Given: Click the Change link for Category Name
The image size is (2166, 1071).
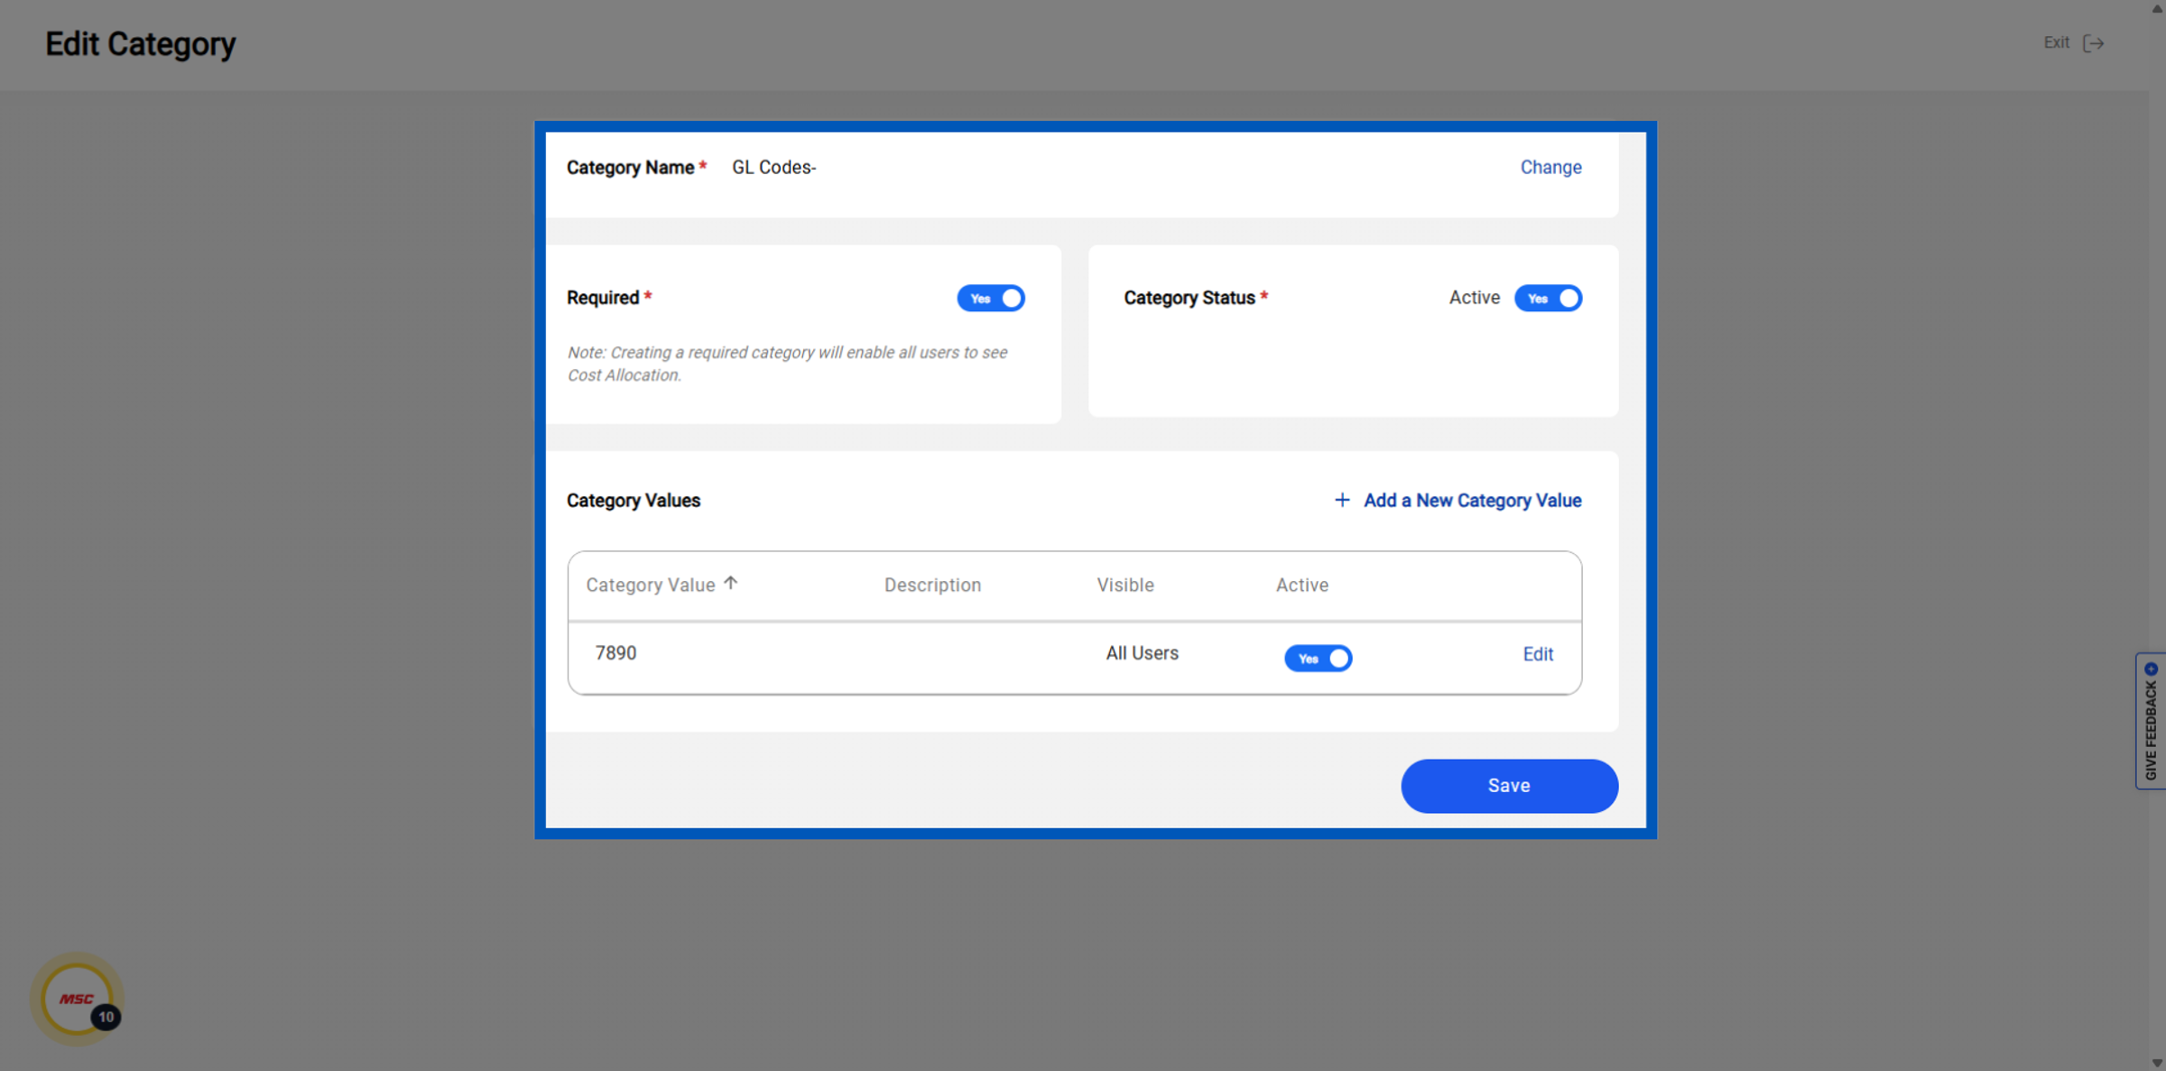Looking at the screenshot, I should click(1550, 167).
